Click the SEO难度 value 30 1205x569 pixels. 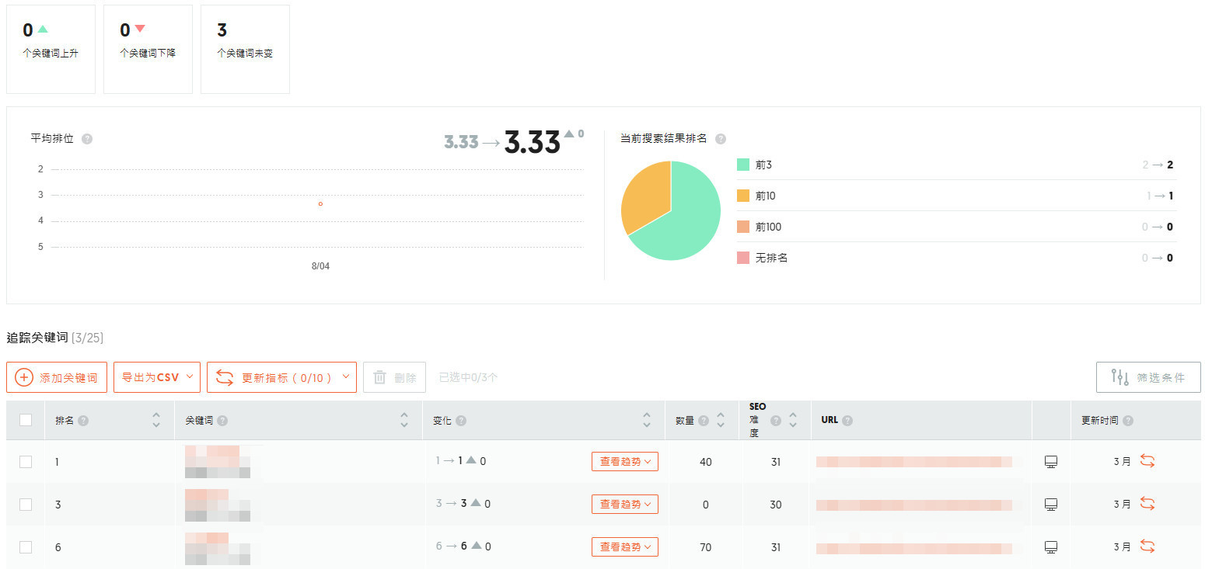[776, 505]
